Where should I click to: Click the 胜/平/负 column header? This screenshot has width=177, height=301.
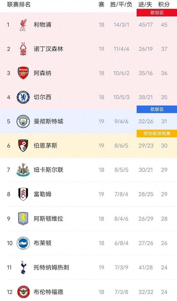coord(121,4)
